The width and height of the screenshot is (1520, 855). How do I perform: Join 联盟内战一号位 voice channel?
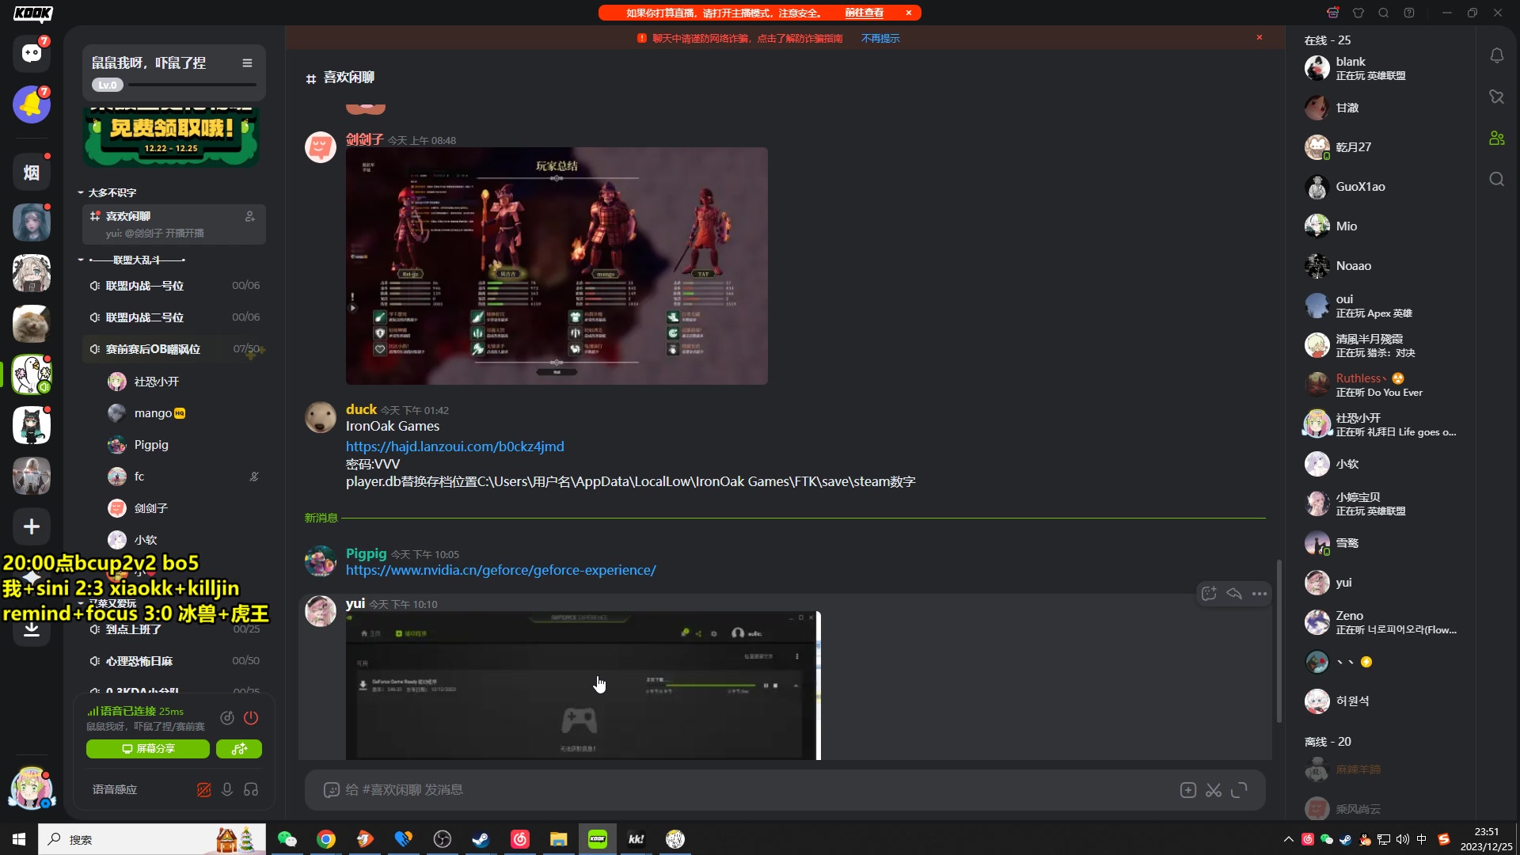[174, 286]
